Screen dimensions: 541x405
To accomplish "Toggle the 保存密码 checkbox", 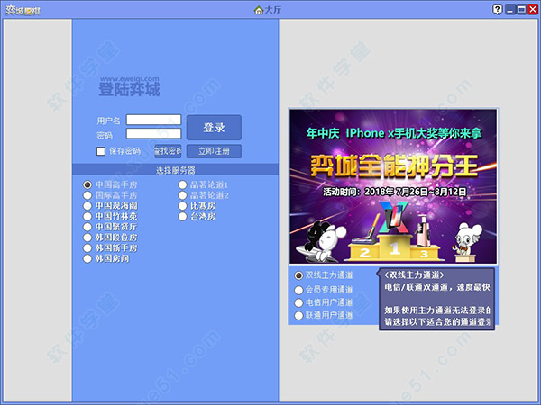I will tap(101, 151).
